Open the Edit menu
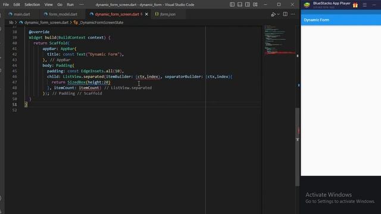The width and height of the screenshot is (381, 214). pyautogui.click(x=17, y=5)
